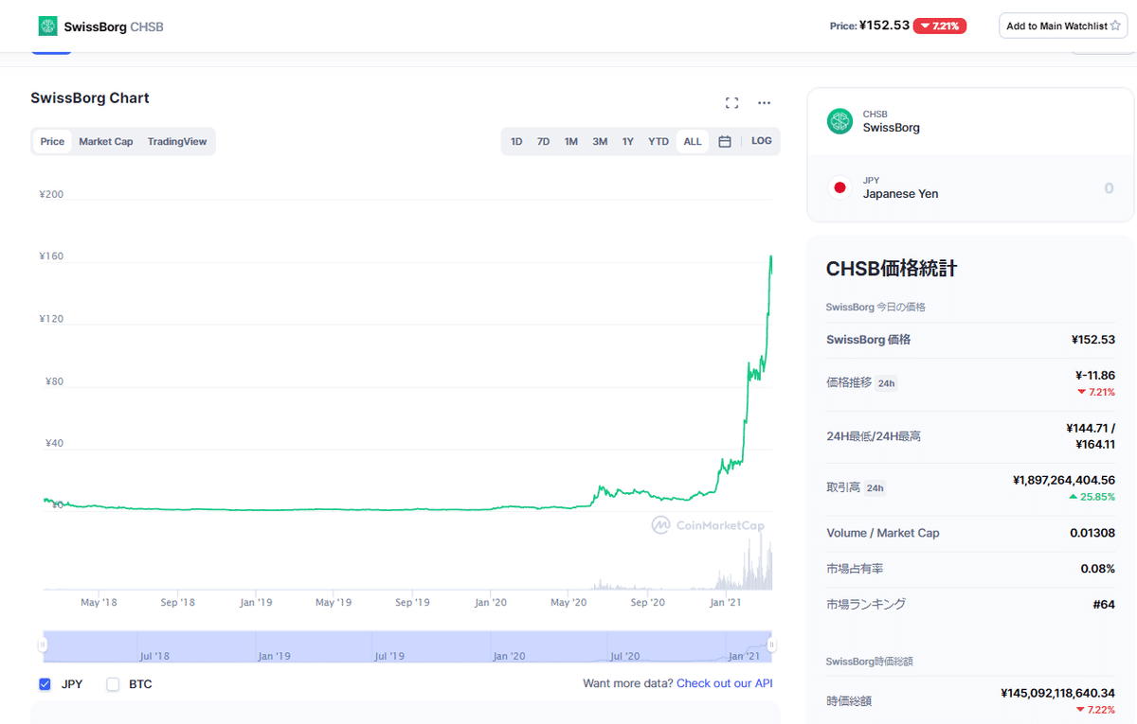1137x724 pixels.
Task: Open the TradingView tab
Action: [x=179, y=140]
